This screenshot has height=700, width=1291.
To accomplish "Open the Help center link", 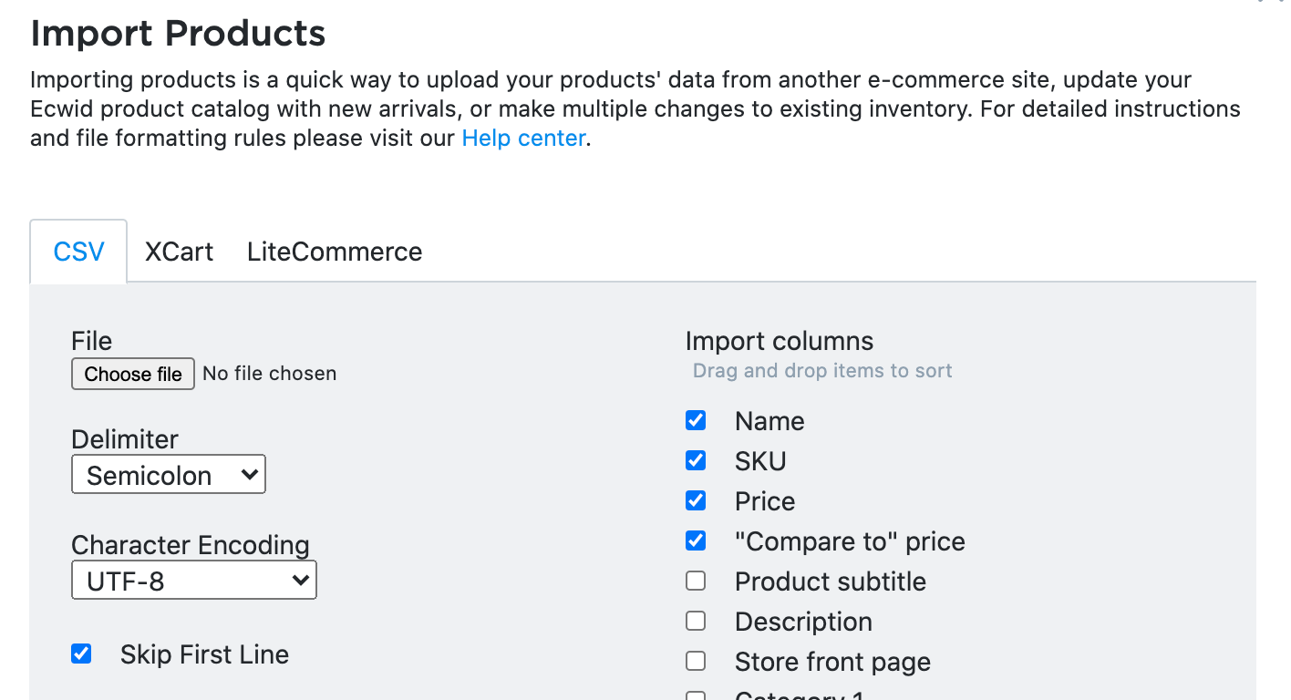I will tap(522, 138).
